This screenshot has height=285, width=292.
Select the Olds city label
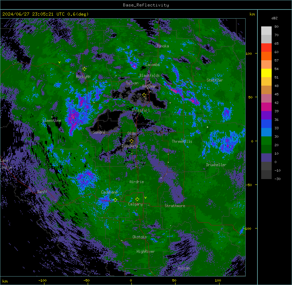pos(131,133)
